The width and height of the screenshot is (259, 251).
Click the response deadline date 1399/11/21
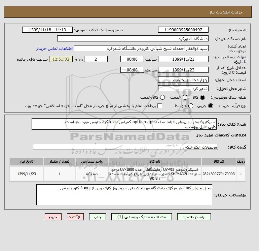pyautogui.click(x=183, y=59)
